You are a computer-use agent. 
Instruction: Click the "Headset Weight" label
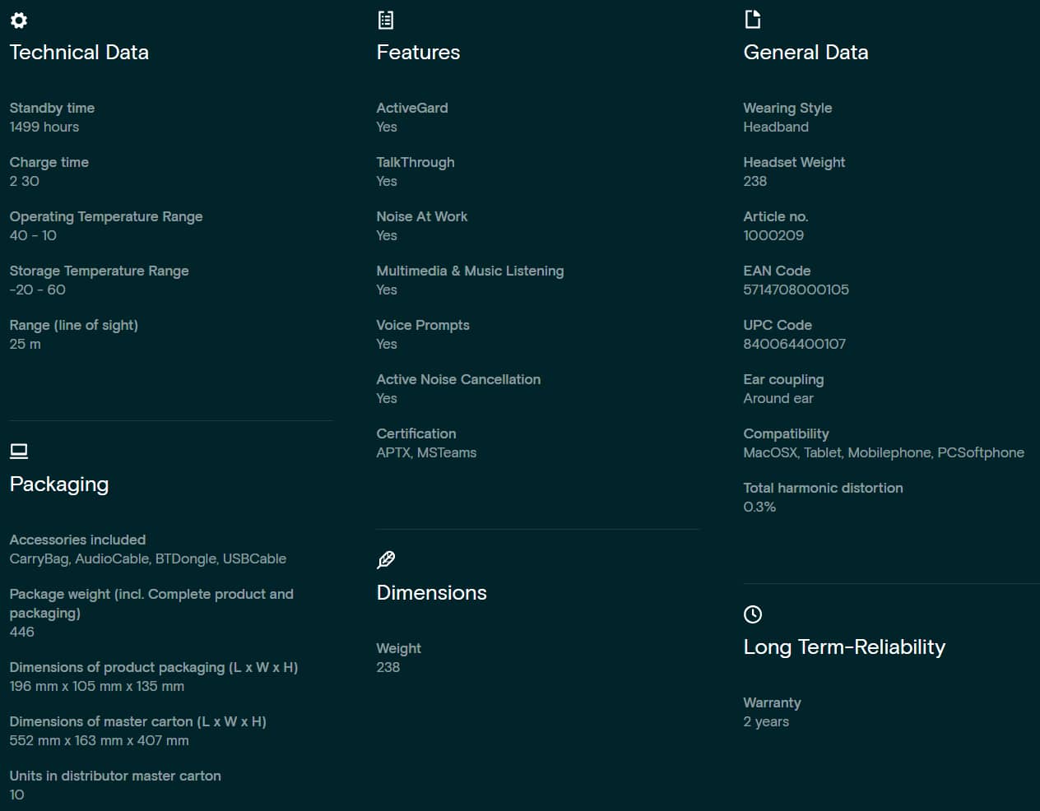pos(794,162)
